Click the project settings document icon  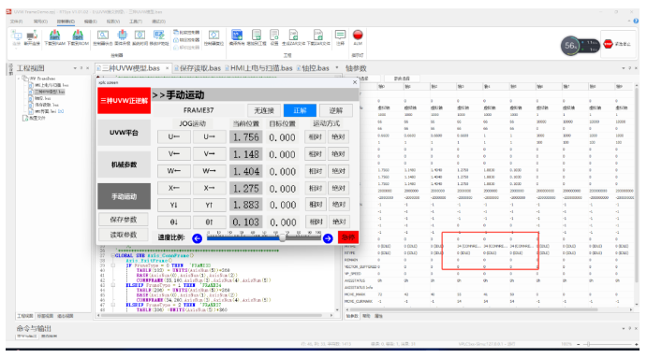pos(274,35)
